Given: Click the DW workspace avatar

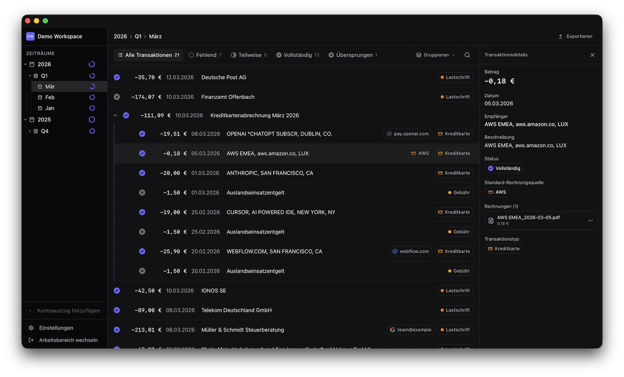Looking at the screenshot, I should click(30, 36).
